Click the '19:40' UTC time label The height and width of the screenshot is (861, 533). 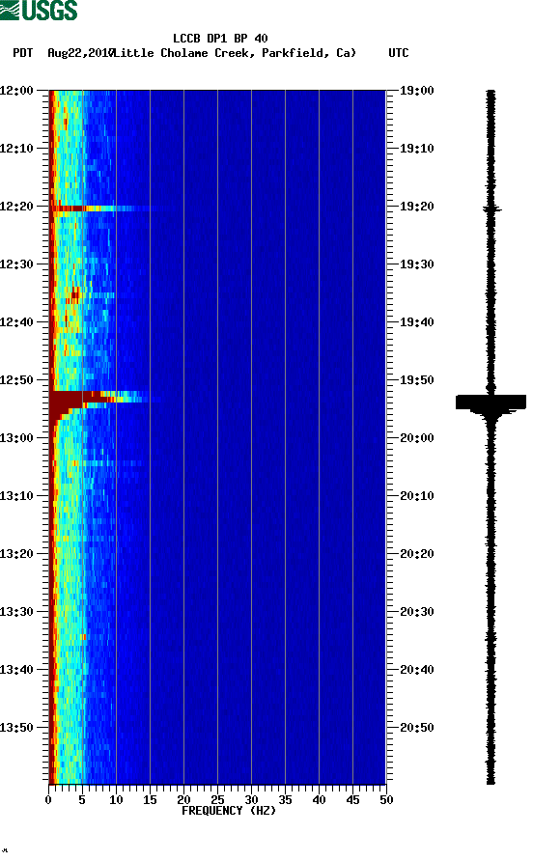(x=416, y=322)
